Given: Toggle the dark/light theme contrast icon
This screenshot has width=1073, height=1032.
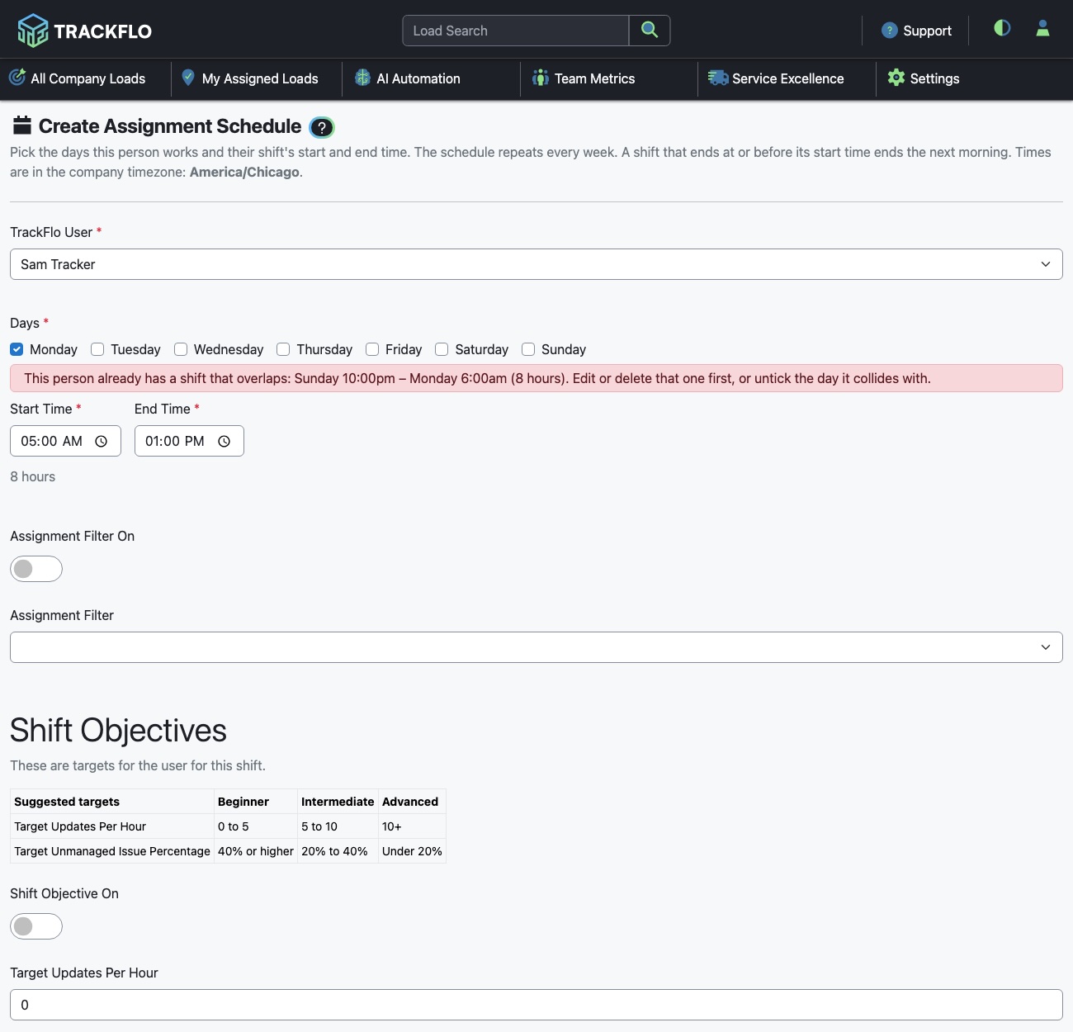Looking at the screenshot, I should 1002,28.
